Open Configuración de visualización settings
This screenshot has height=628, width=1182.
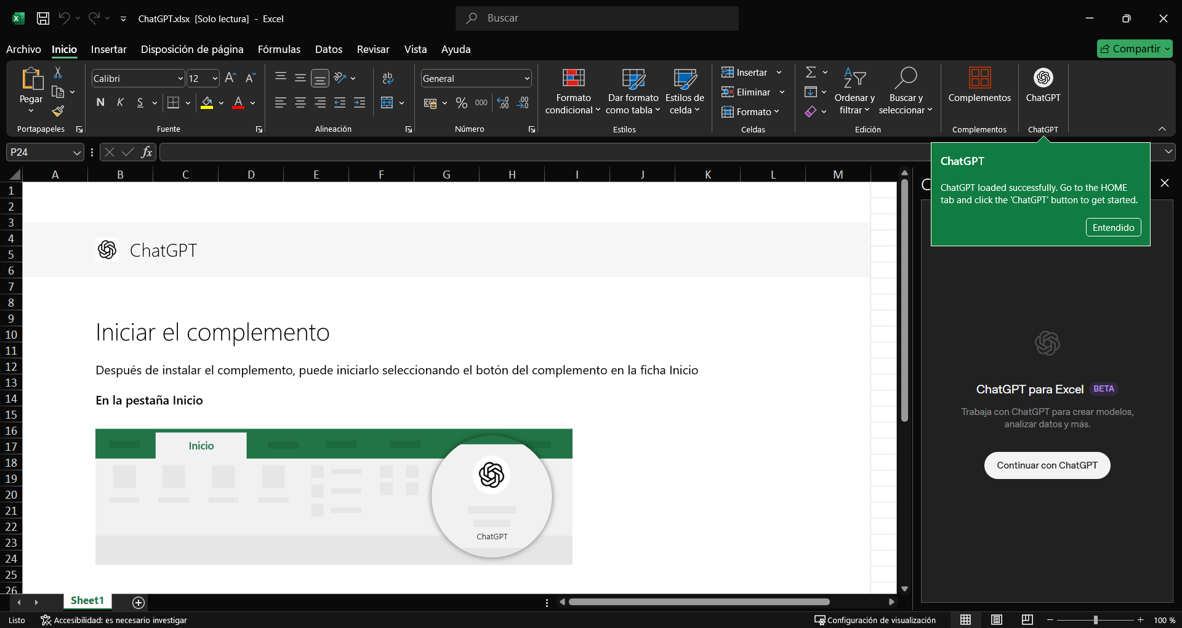pos(875,620)
